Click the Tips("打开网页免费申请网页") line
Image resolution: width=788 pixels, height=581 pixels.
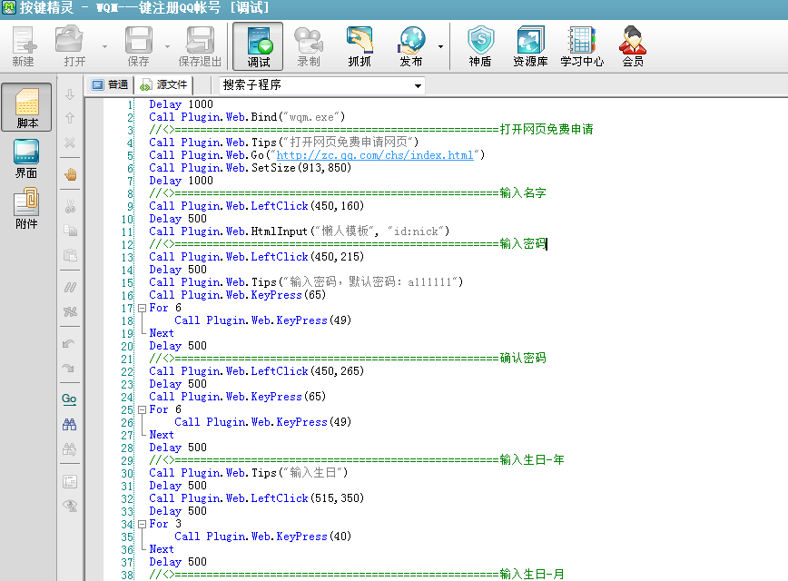tap(284, 143)
